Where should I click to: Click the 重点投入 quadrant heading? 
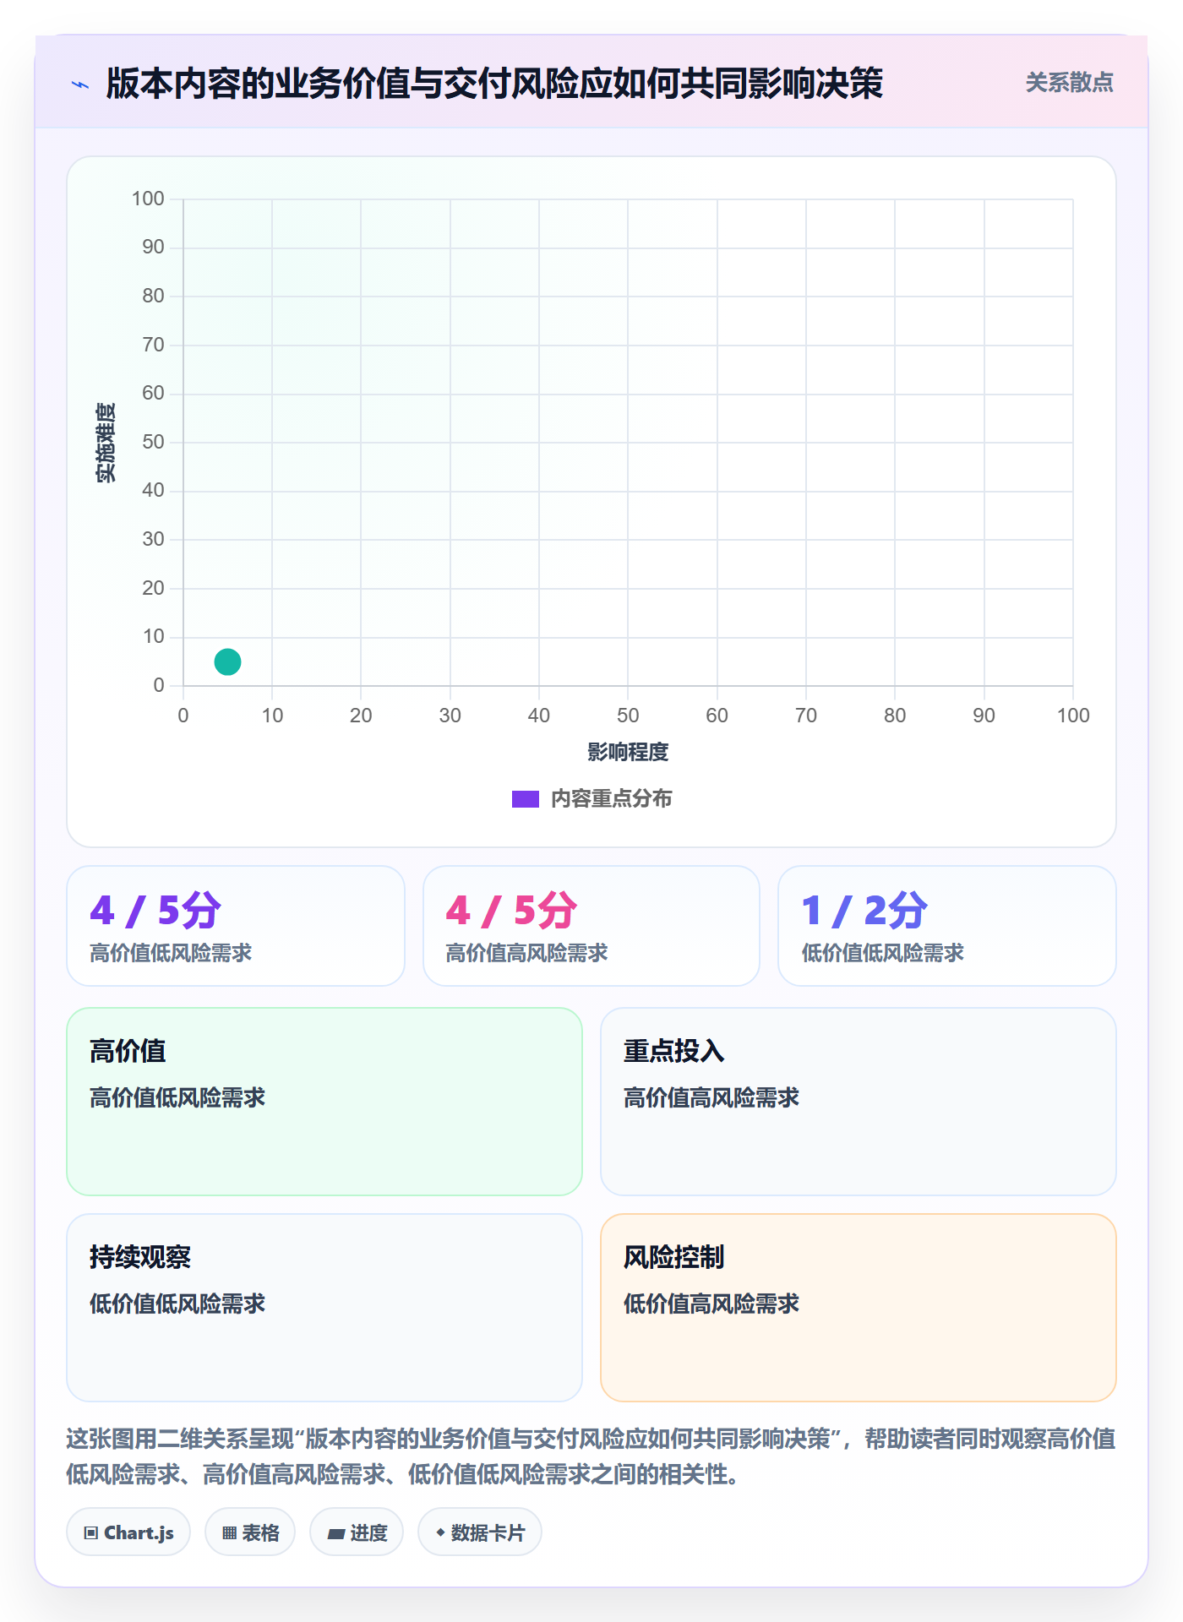click(674, 1051)
